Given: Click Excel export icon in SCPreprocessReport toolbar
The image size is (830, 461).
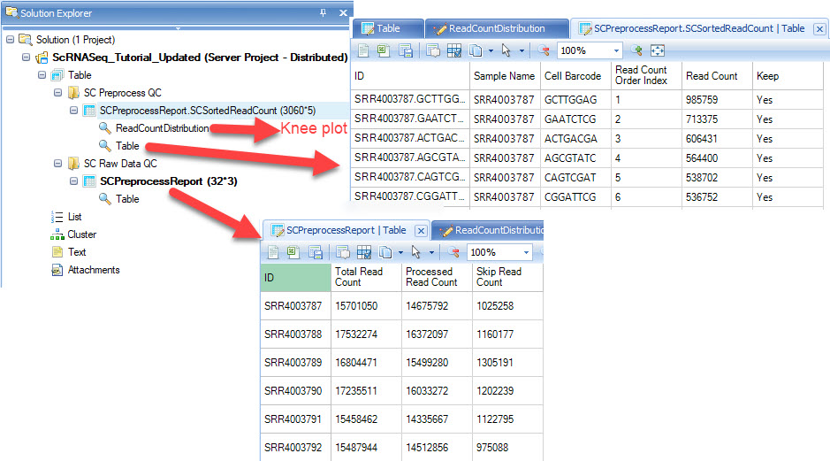Looking at the screenshot, I should pyautogui.click(x=293, y=252).
